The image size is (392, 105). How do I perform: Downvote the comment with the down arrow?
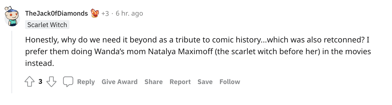[x=51, y=82]
